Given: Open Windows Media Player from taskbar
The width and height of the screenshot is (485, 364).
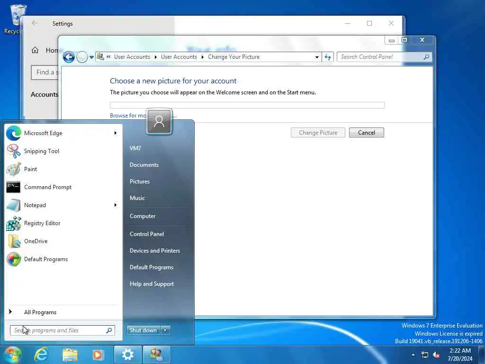Looking at the screenshot, I should (x=99, y=355).
